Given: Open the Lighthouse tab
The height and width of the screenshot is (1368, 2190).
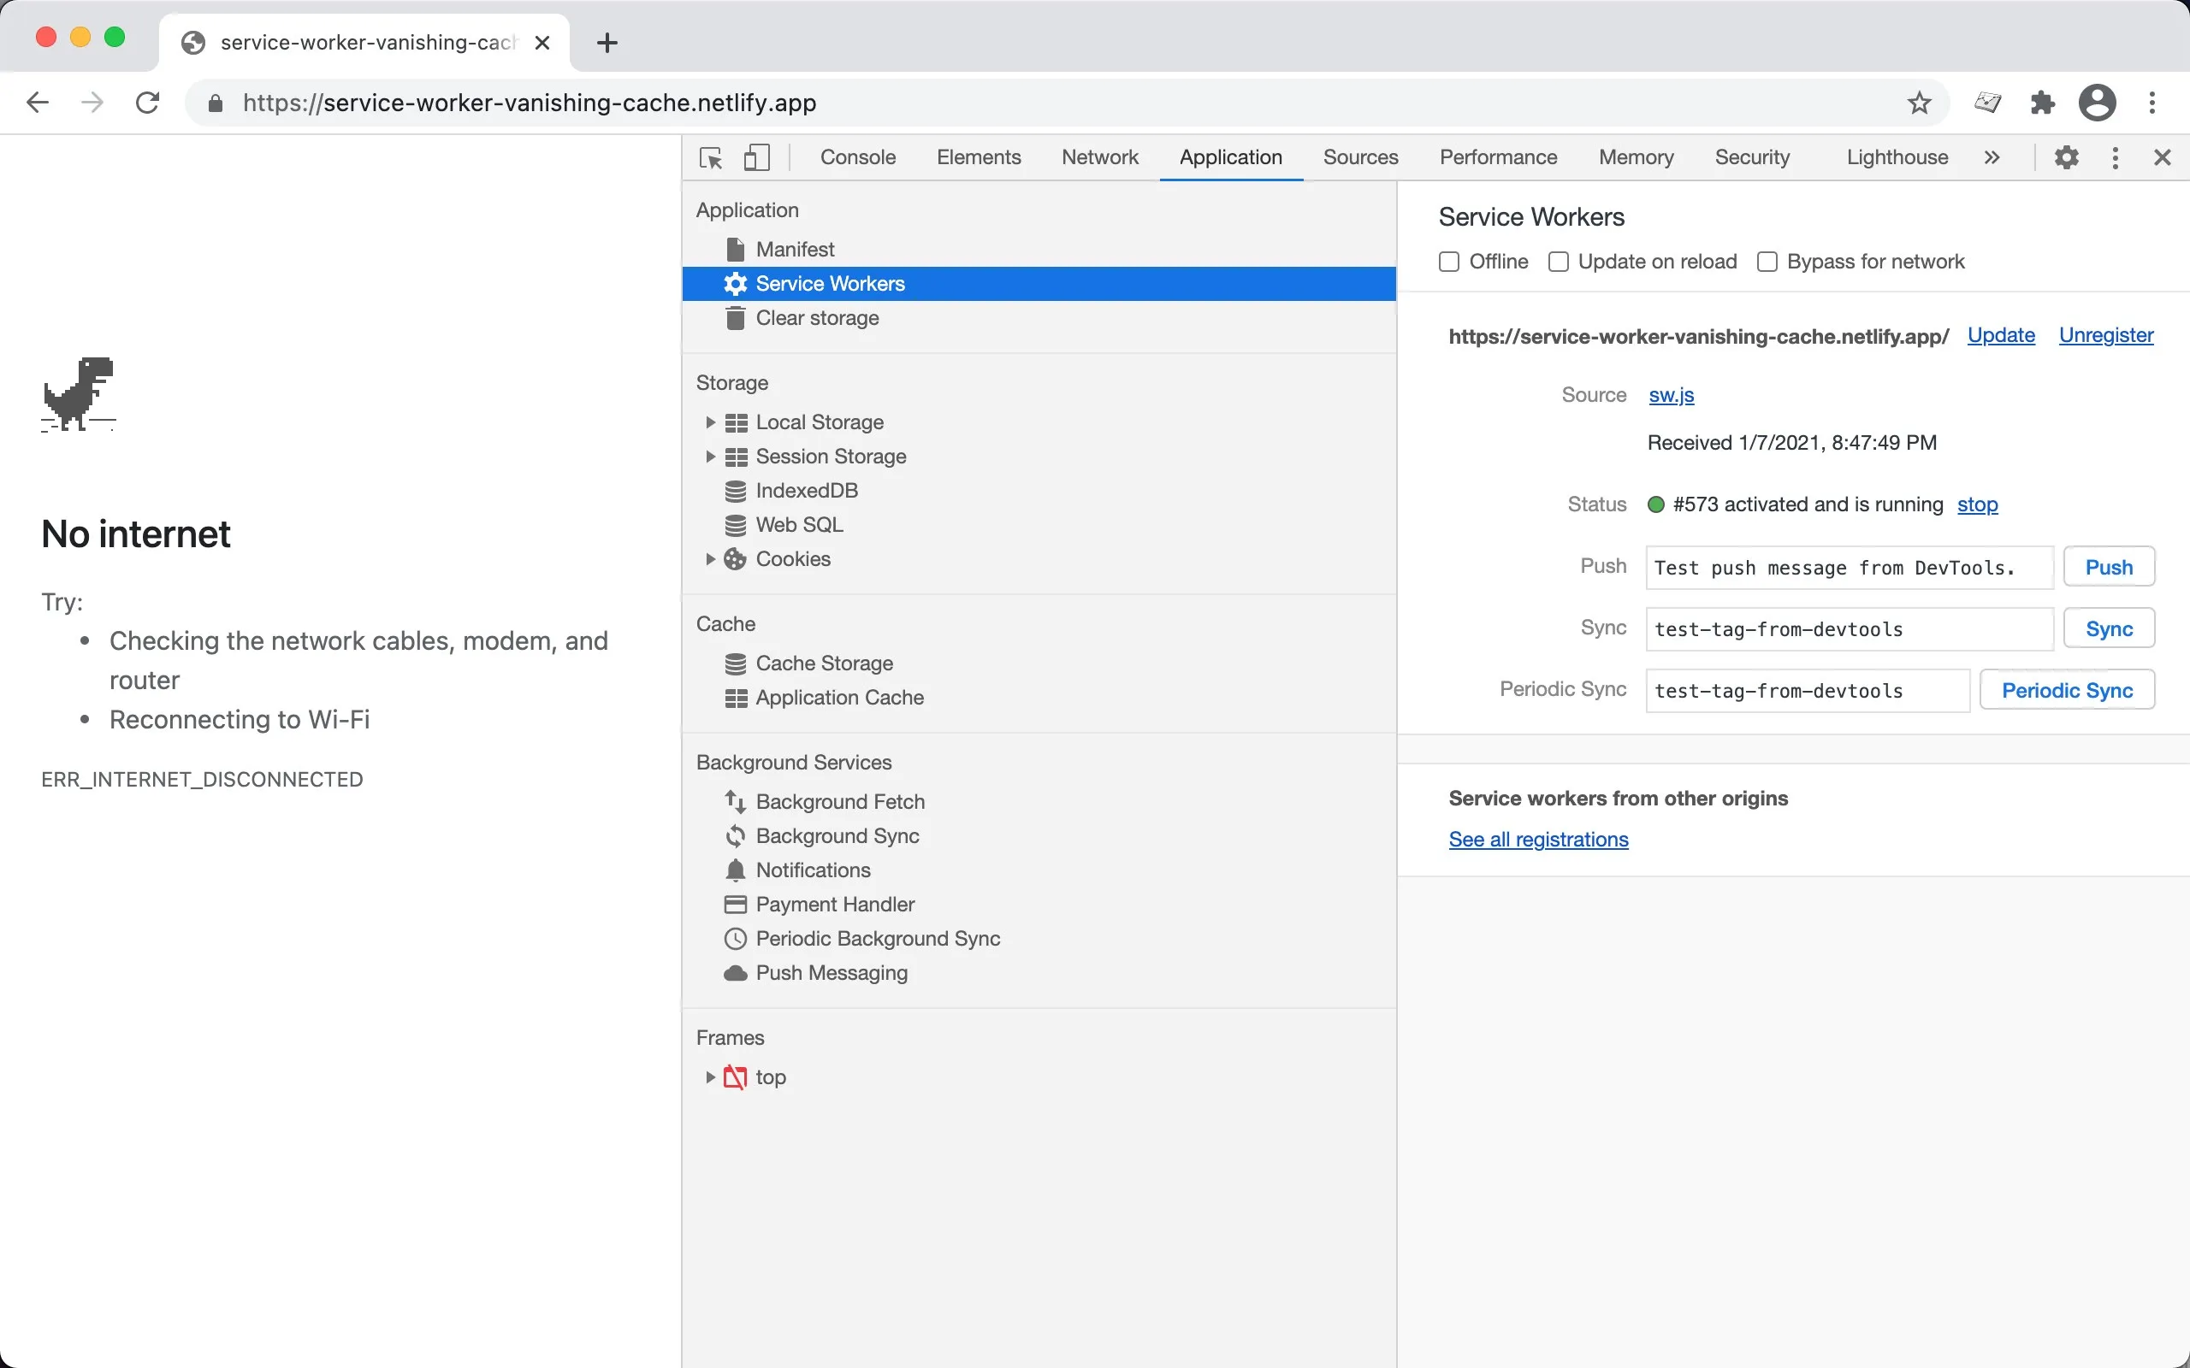Looking at the screenshot, I should (x=1897, y=157).
